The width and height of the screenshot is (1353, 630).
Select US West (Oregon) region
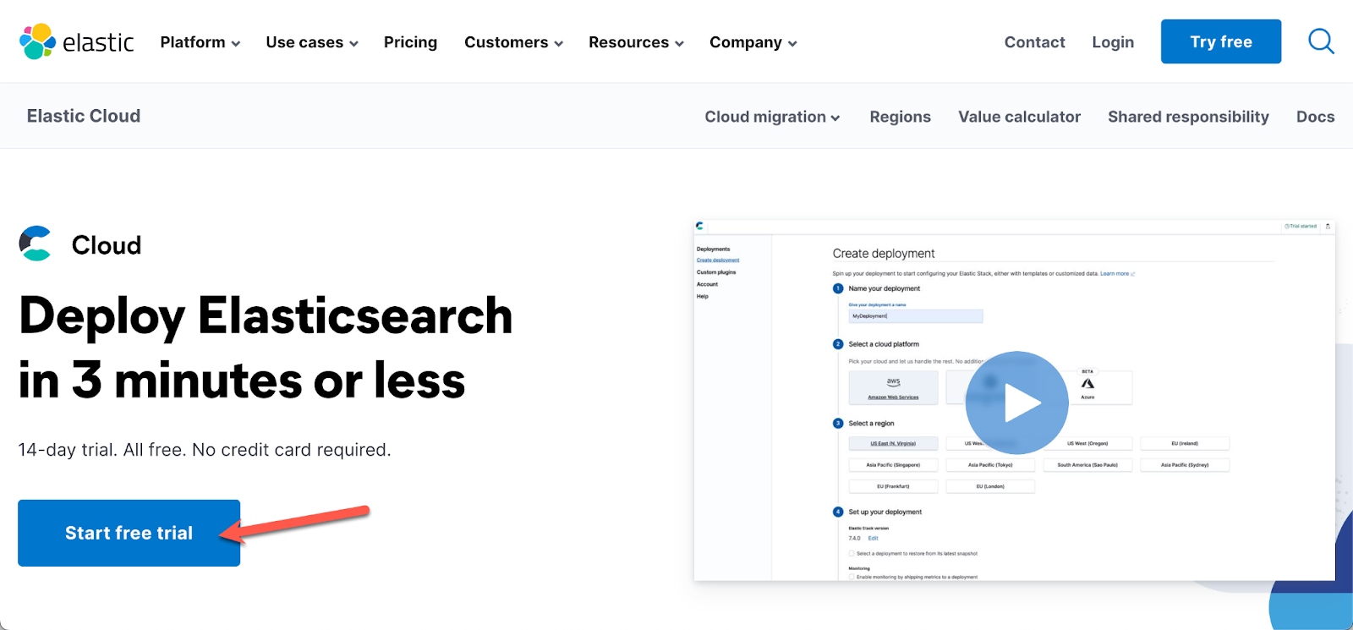tap(1087, 443)
